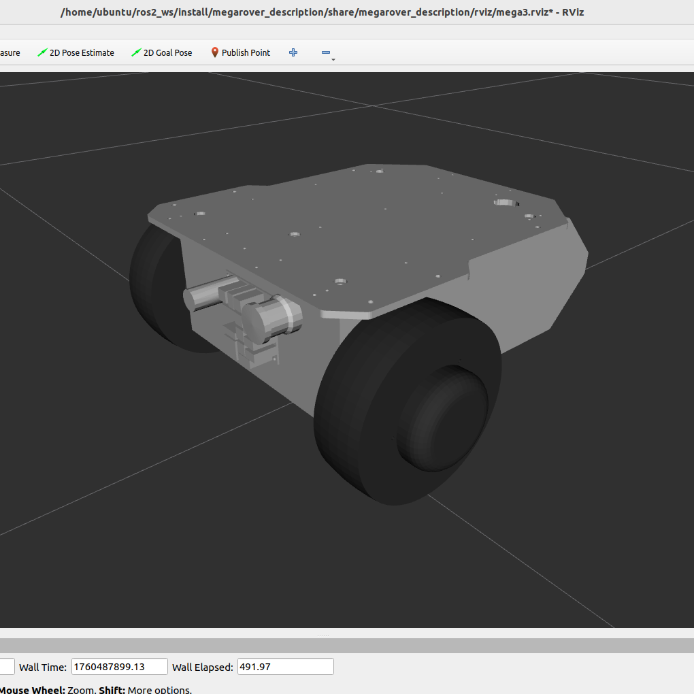The width and height of the screenshot is (694, 694).
Task: Grab the splitter handle above the time panel
Action: [323, 635]
